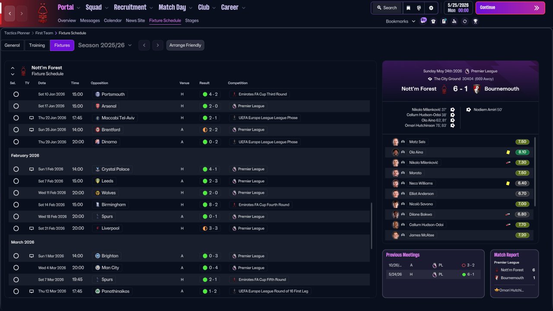553x311 pixels.
Task: Click the Arsenal club badge
Action: point(97,106)
